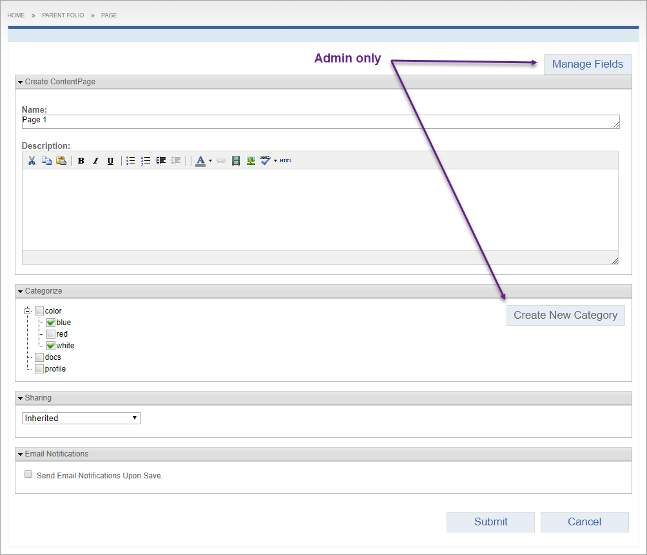Collapse the Email Notifications section

click(20, 454)
